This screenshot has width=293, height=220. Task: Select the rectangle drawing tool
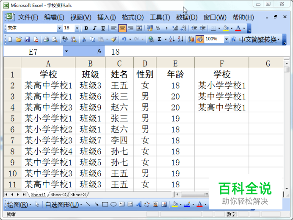(x=105, y=204)
